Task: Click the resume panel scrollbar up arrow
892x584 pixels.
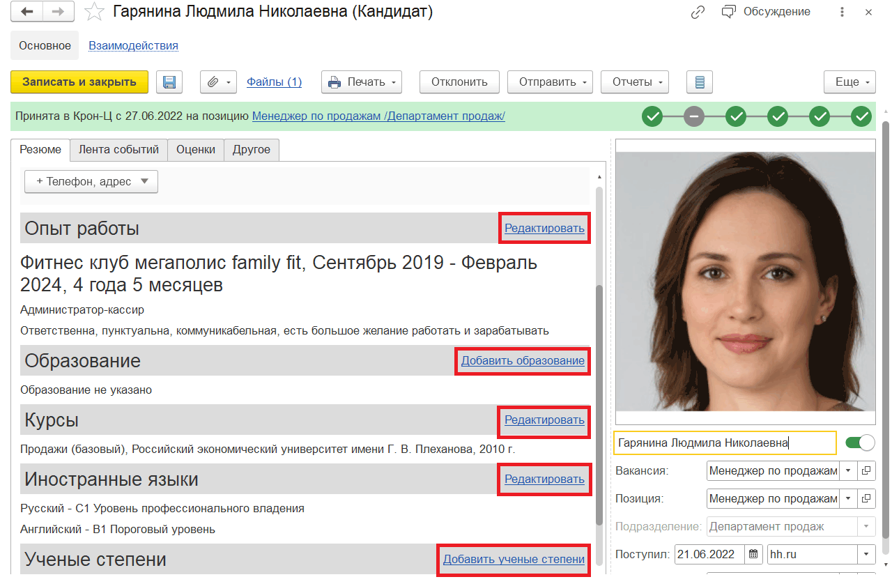Action: (599, 176)
